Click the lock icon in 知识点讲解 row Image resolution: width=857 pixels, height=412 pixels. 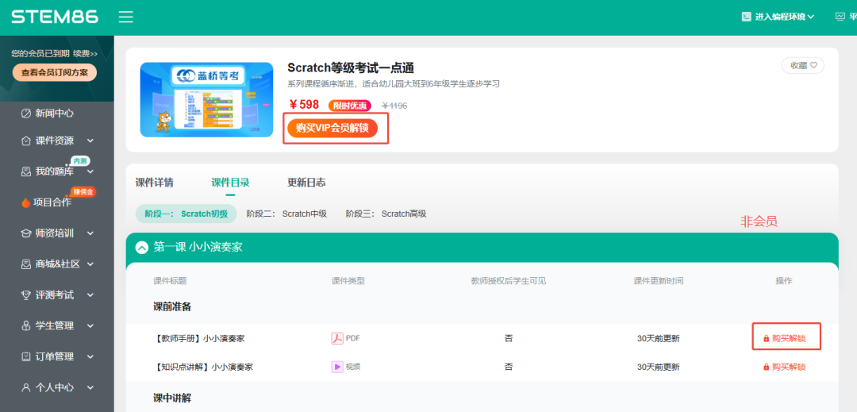click(767, 368)
